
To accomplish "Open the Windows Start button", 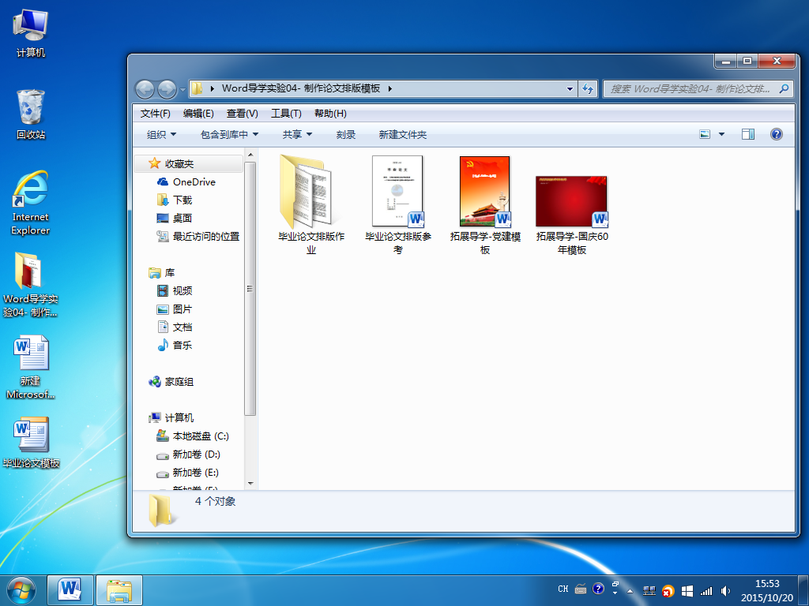I will coord(21,590).
